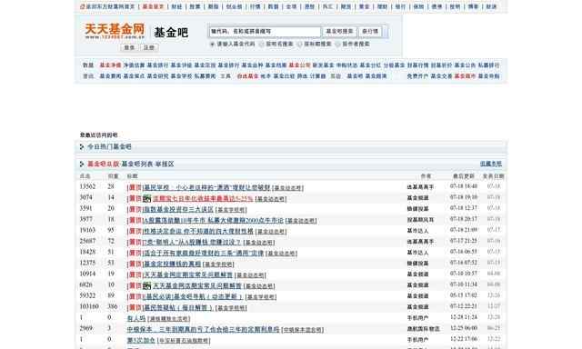
Task: Click last-update time 07-18 18:40
Action: click(464, 186)
